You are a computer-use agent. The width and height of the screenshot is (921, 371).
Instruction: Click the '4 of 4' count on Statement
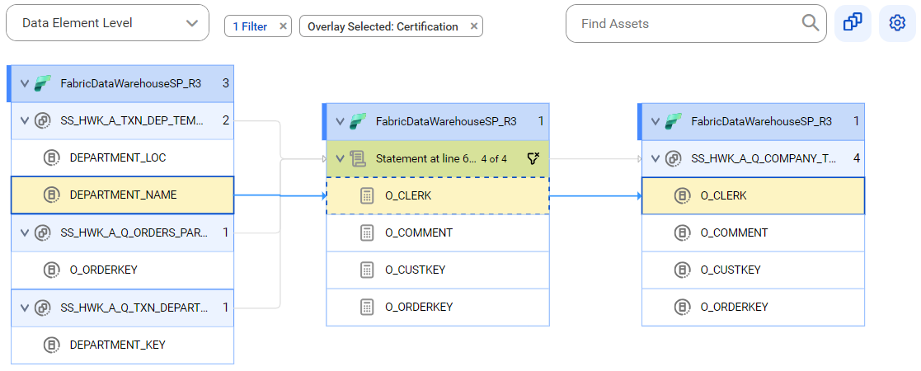[494, 158]
